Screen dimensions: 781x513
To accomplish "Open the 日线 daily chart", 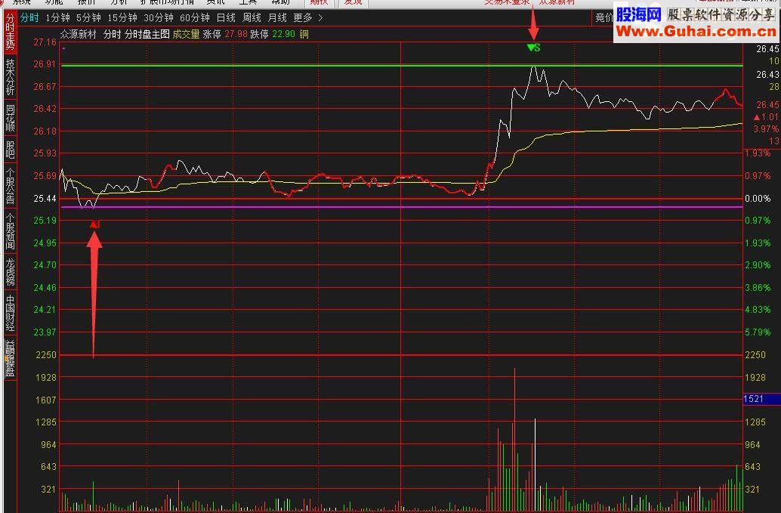I will pyautogui.click(x=226, y=18).
